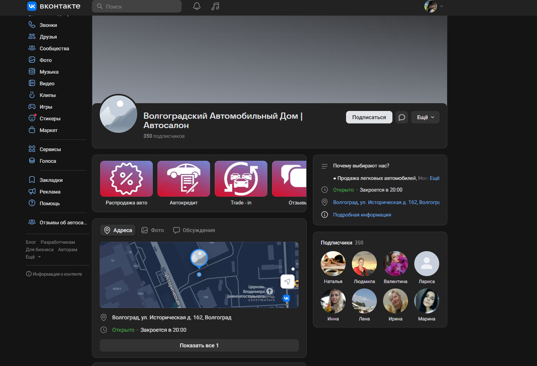Focus the Поиск search field
Screen dimensions: 537x366
point(137,6)
